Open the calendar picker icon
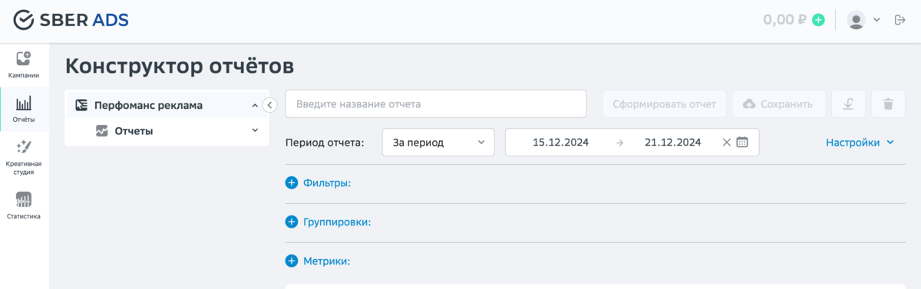 (742, 142)
